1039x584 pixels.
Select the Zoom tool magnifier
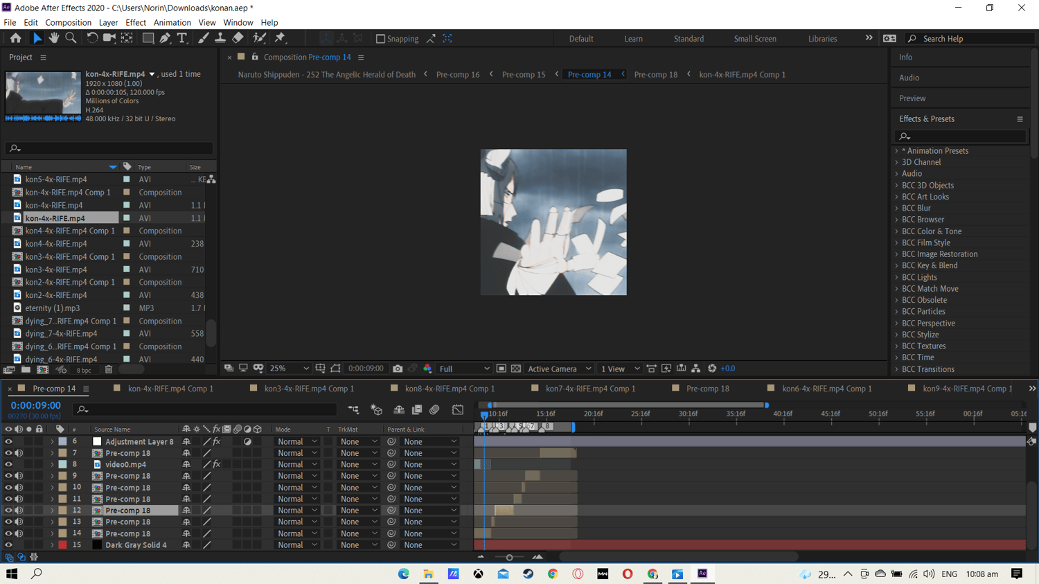(71, 38)
